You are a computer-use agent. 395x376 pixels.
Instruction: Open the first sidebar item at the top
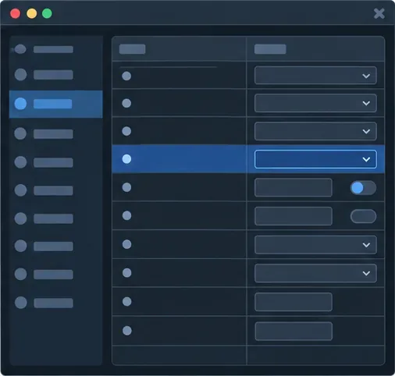point(44,49)
